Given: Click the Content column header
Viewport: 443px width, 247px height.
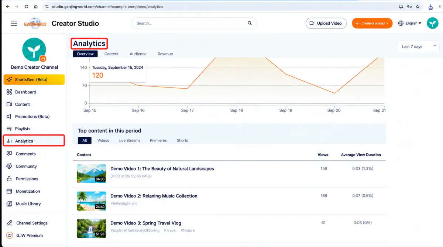Looking at the screenshot, I should [x=84, y=155].
